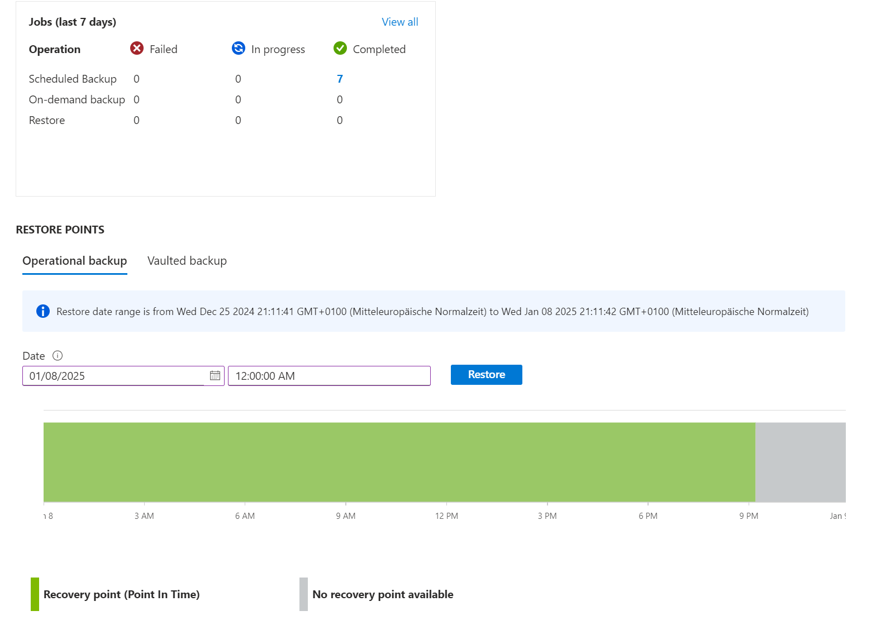Click the blue info icon in banner

43,312
